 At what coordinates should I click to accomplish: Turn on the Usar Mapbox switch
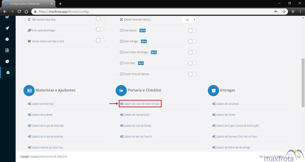click(192, 30)
